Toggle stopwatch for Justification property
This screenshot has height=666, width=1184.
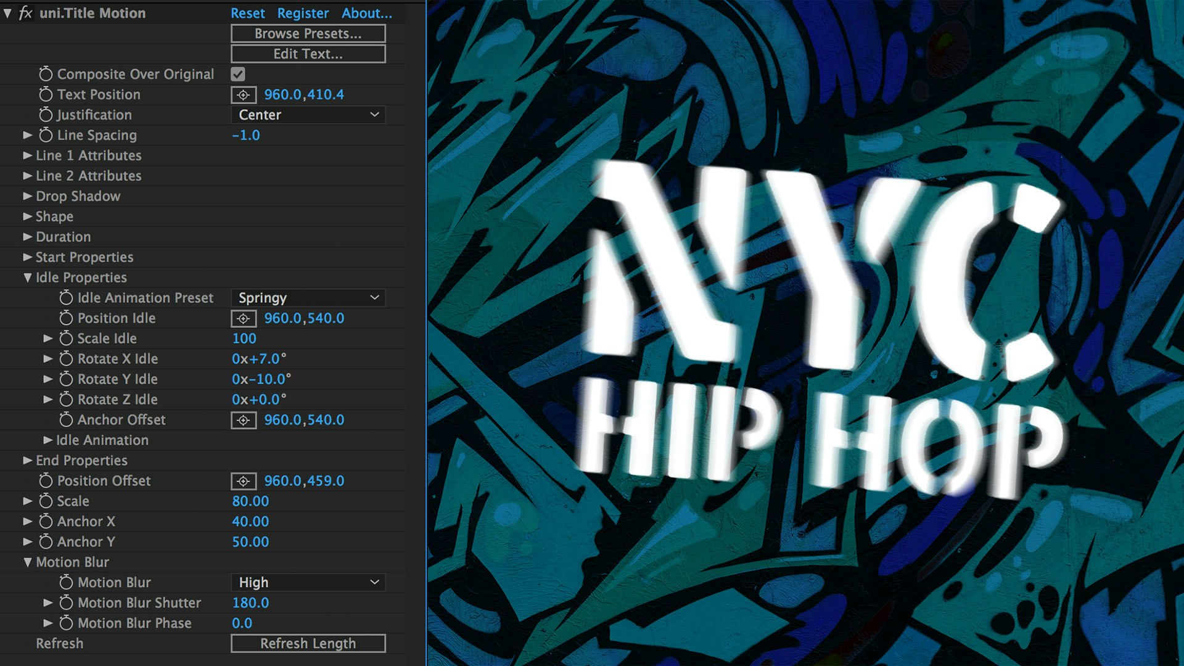pos(46,115)
